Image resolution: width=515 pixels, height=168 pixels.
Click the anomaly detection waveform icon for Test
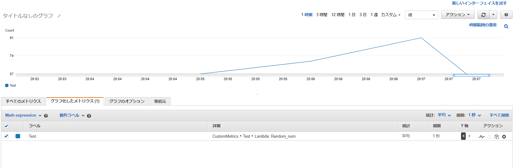[x=482, y=136]
